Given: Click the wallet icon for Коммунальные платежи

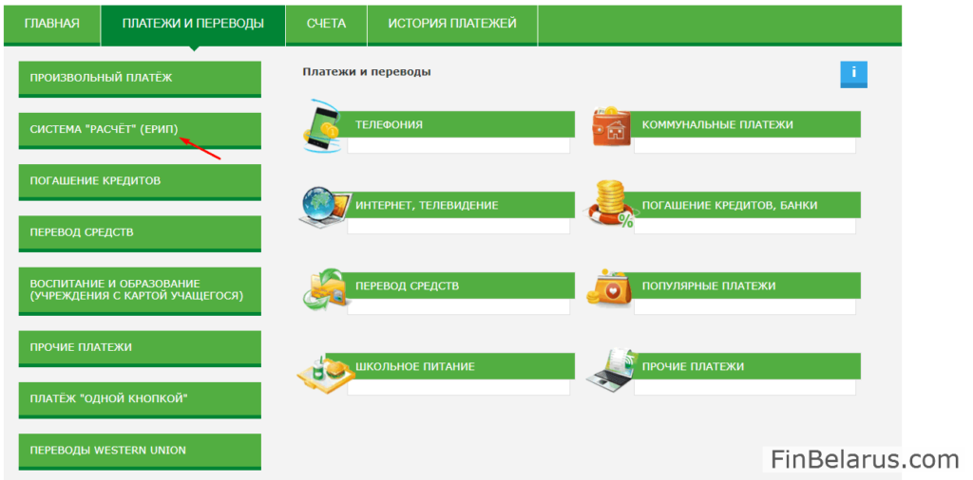Looking at the screenshot, I should click(x=611, y=126).
